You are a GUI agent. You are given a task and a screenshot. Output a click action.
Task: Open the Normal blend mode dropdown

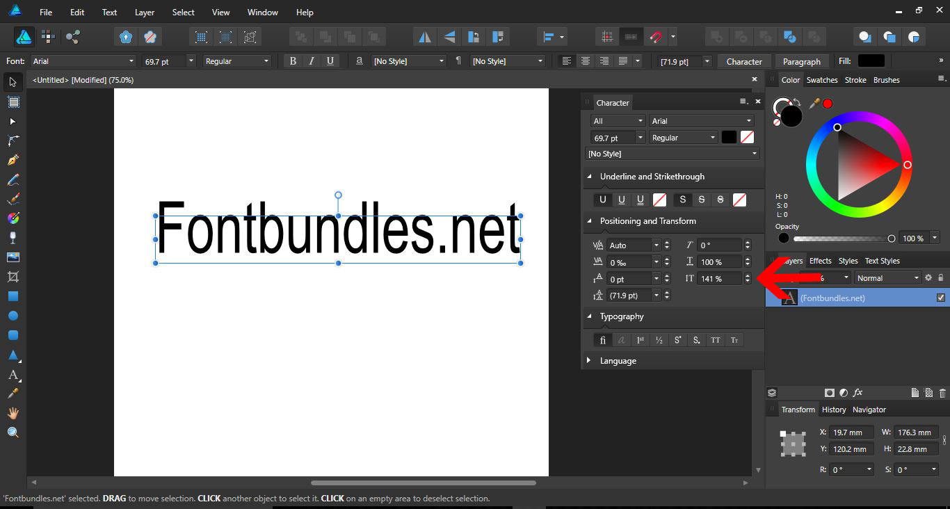coord(887,277)
